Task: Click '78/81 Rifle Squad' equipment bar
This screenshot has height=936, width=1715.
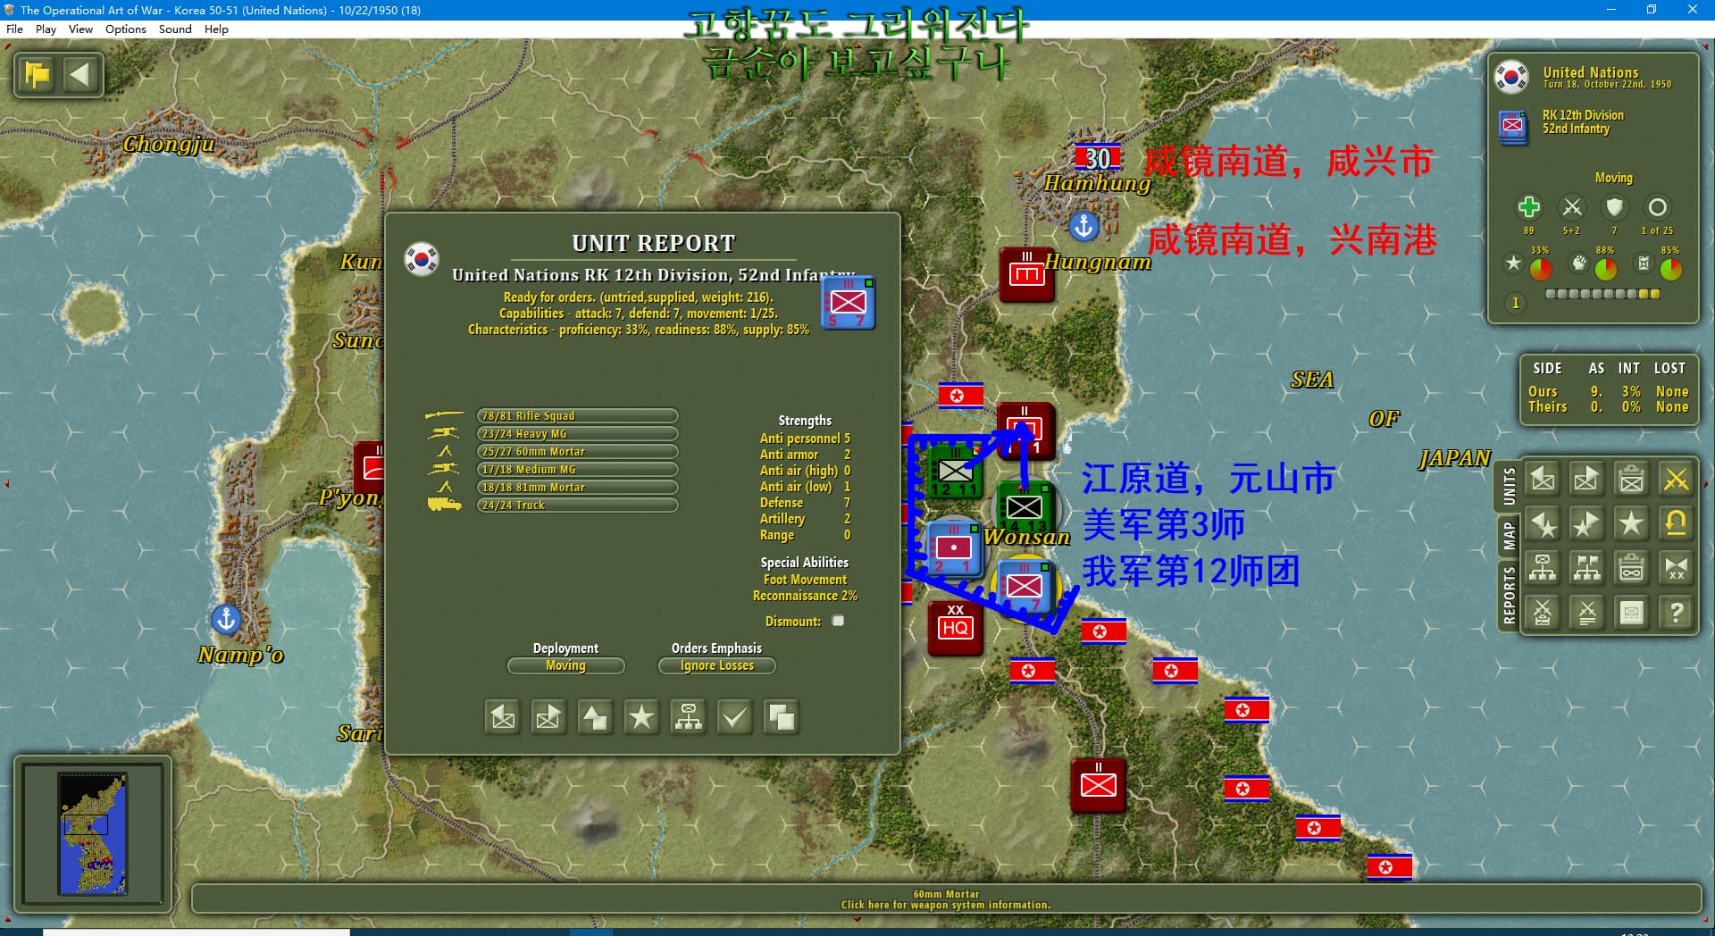Action: click(x=577, y=415)
